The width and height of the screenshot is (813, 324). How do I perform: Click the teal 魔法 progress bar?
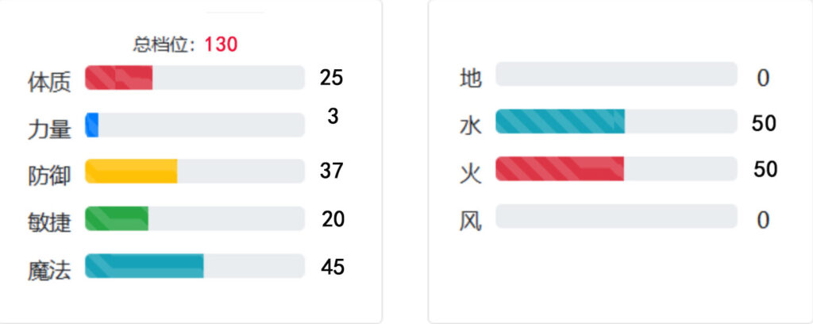(195, 266)
